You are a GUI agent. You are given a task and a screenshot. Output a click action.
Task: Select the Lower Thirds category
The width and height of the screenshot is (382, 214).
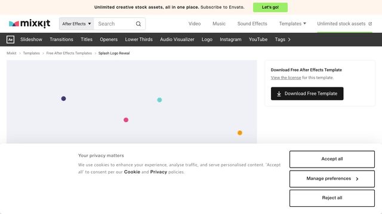[138, 39]
